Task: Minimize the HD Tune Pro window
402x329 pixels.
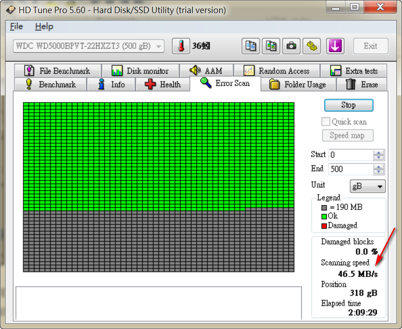Action: (x=335, y=7)
